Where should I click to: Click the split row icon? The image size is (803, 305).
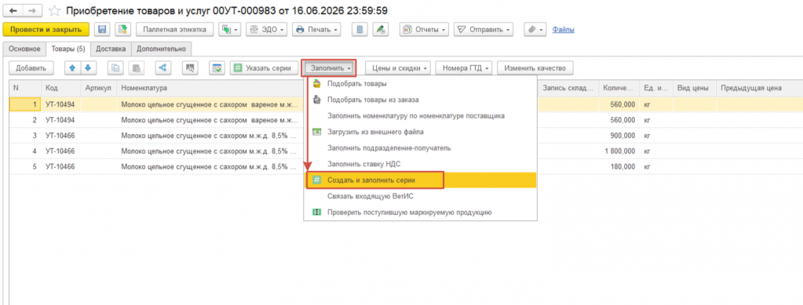click(x=162, y=67)
